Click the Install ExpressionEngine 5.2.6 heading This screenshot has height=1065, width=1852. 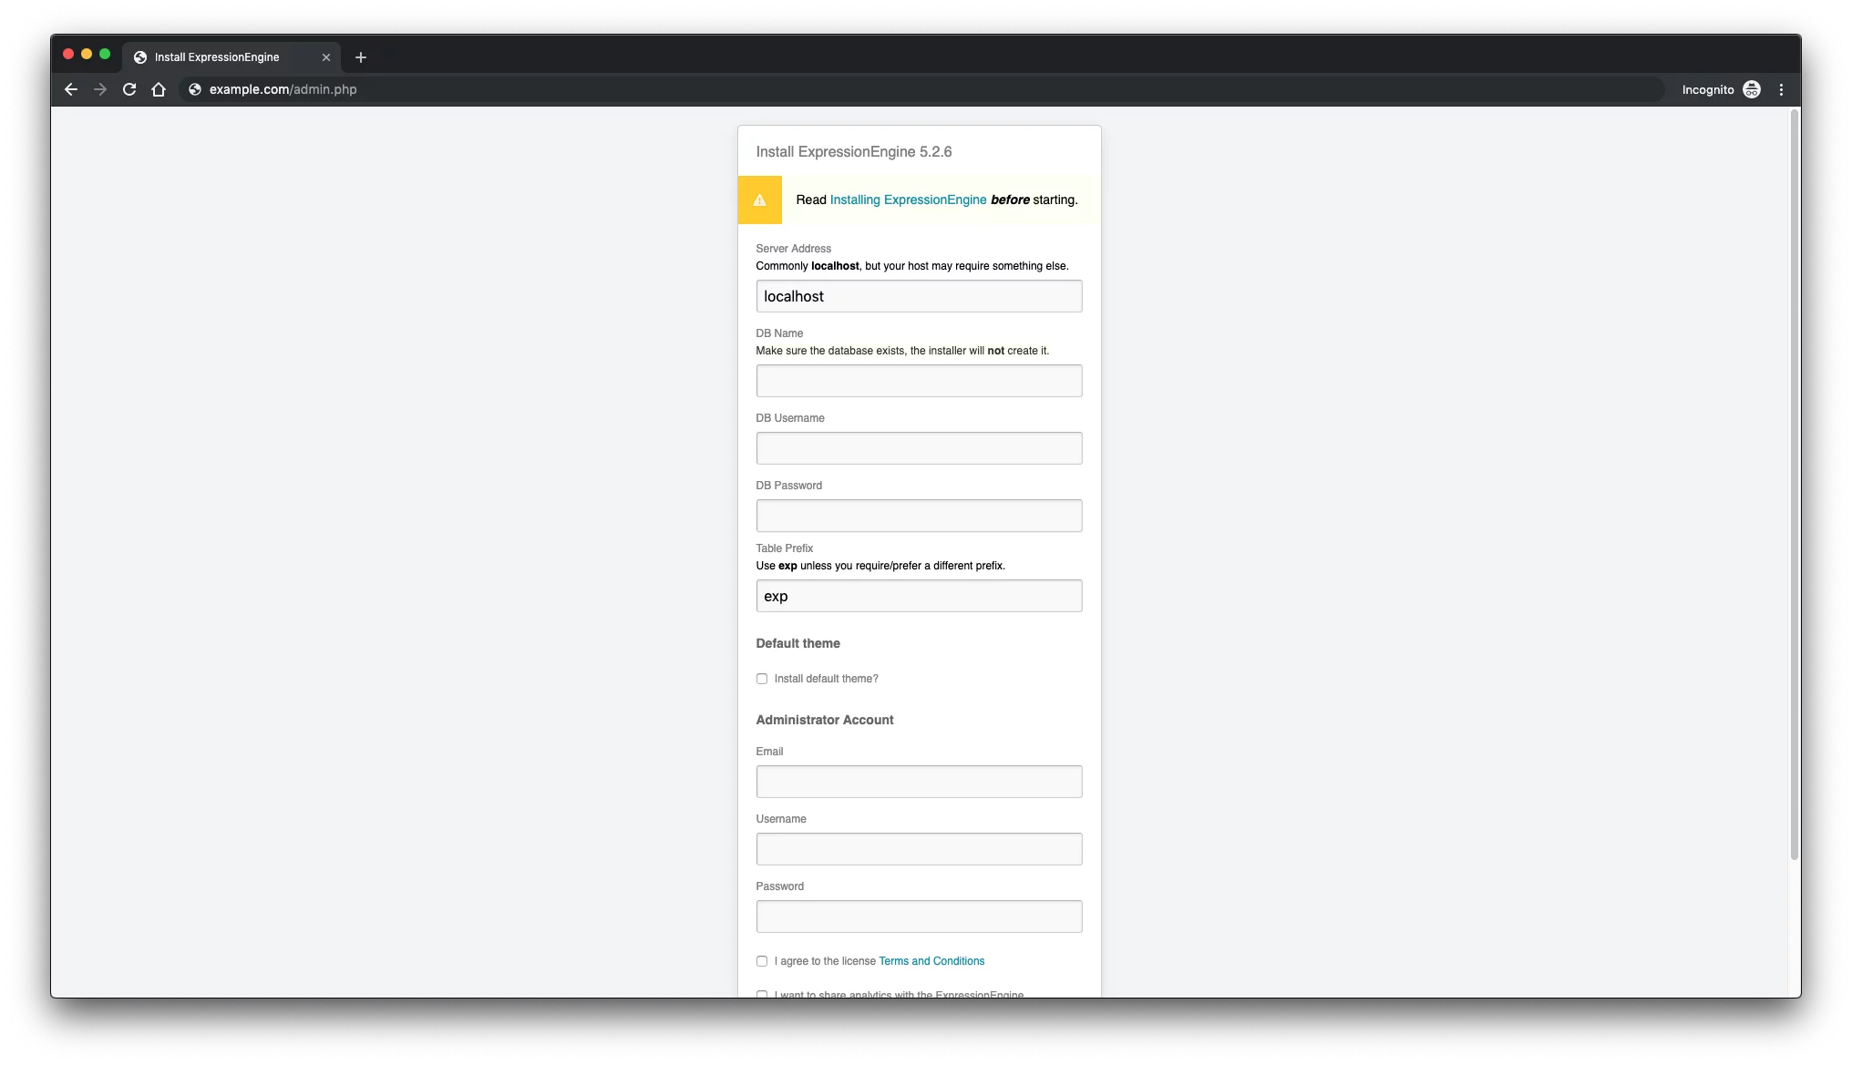[x=853, y=151]
